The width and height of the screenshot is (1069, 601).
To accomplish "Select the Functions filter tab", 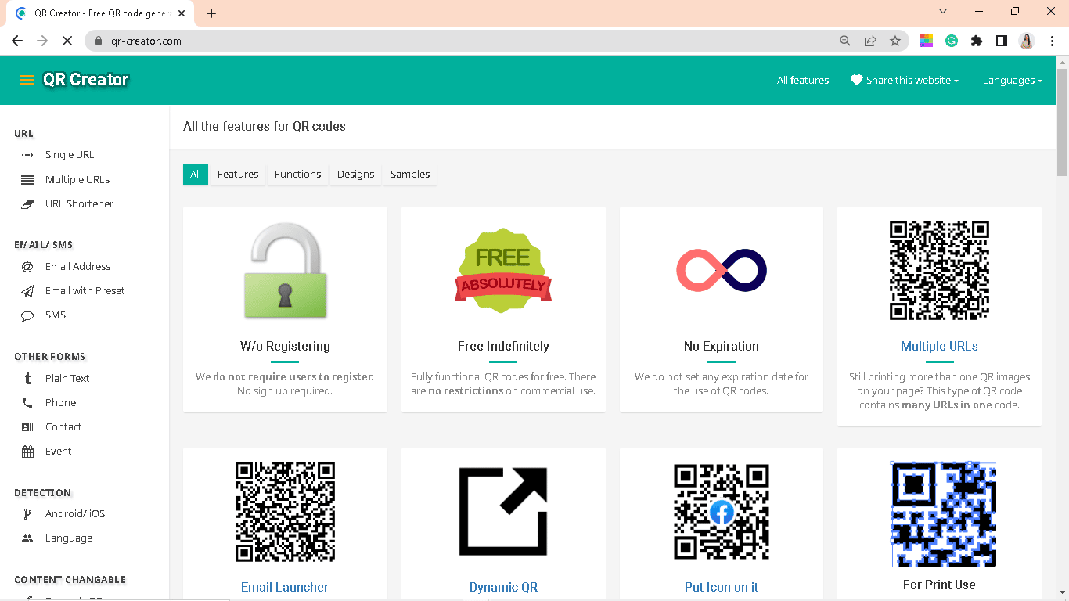I will pos(297,175).
